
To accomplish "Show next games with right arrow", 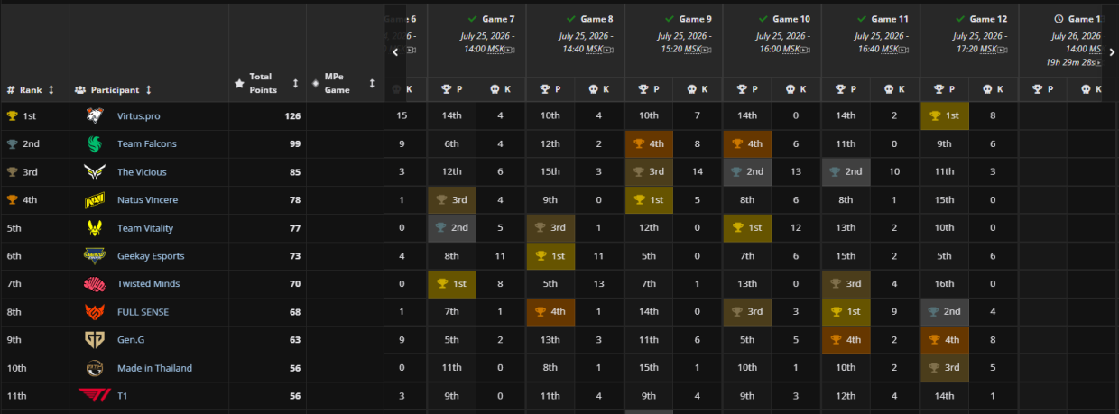I will pyautogui.click(x=1112, y=52).
